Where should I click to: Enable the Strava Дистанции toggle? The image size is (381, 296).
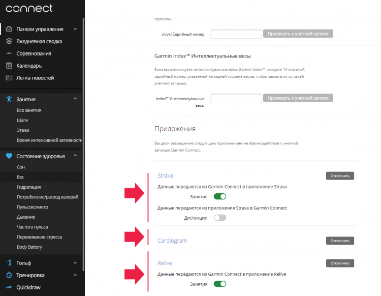(x=220, y=218)
